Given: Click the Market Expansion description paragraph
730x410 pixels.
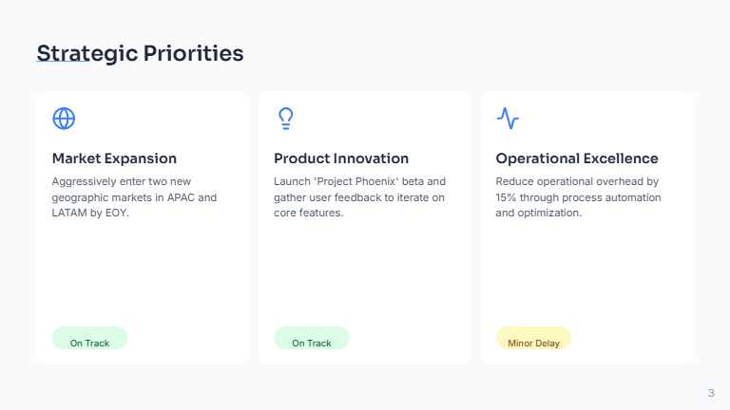Looking at the screenshot, I should pyautogui.click(x=134, y=196).
